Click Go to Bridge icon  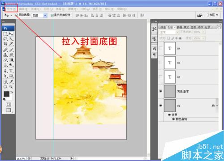[200, 15]
